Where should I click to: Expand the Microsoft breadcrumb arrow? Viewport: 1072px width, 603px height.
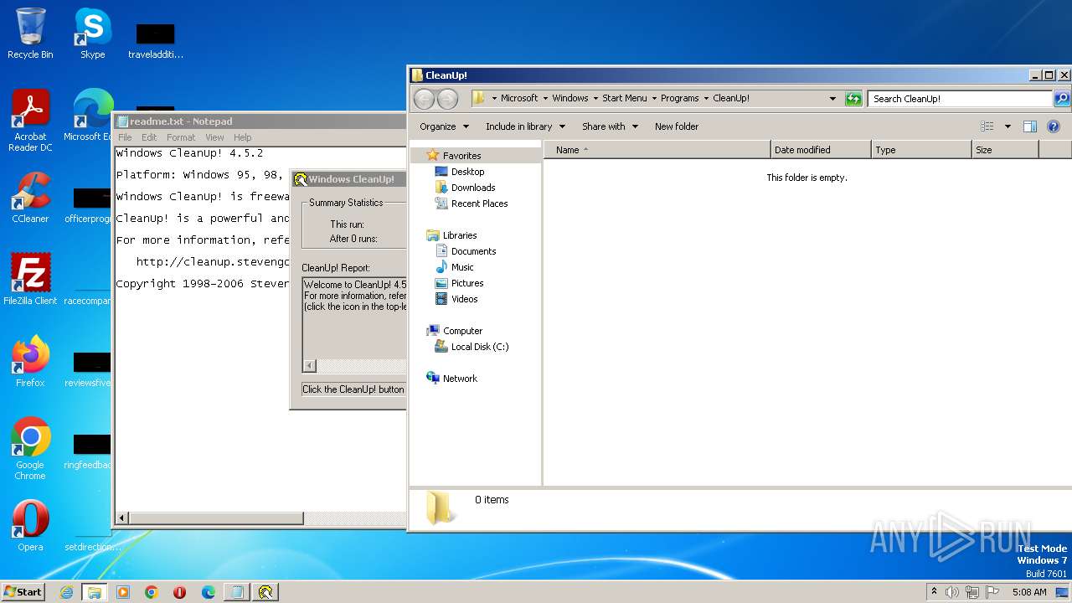coord(545,98)
